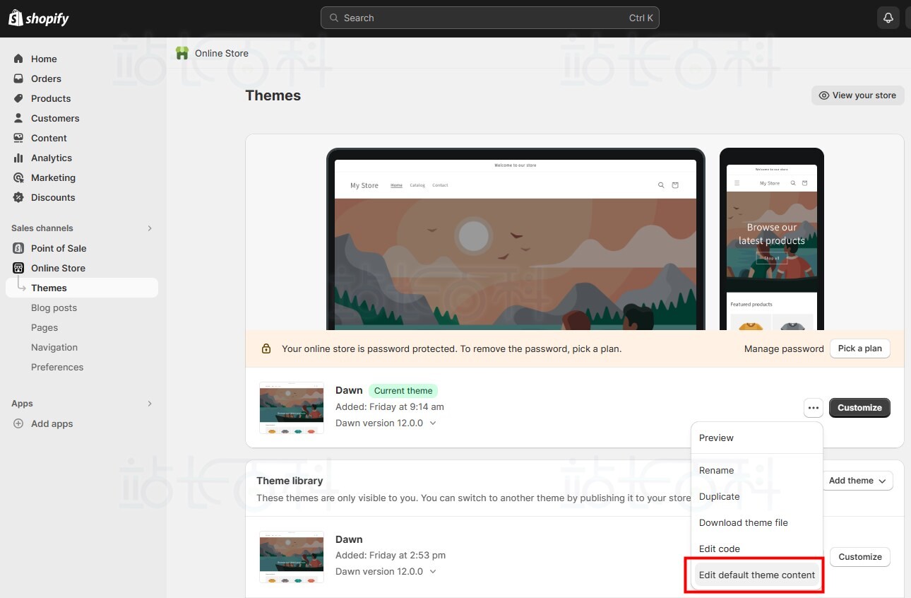The height and width of the screenshot is (598, 911).
Task: Click the Discounts badge icon
Action: click(18, 197)
